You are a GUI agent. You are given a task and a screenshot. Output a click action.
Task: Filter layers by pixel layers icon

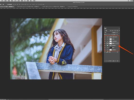point(111,31)
